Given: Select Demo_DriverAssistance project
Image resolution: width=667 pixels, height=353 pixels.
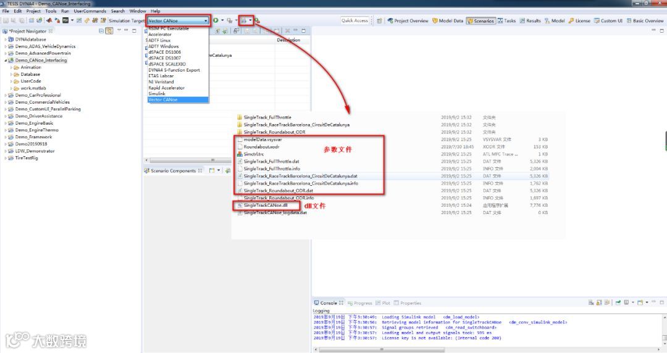Looking at the screenshot, I should 38,116.
